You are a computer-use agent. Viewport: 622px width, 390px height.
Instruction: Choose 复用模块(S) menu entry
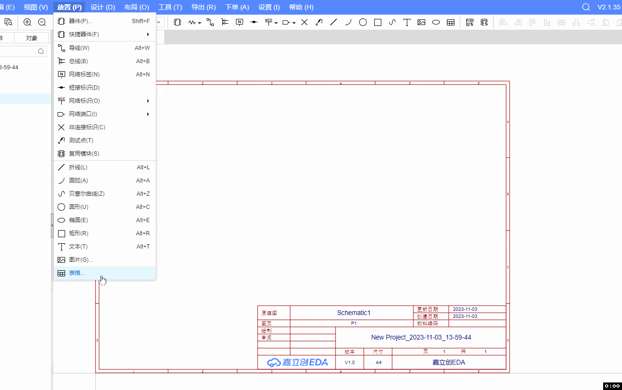(x=105, y=154)
